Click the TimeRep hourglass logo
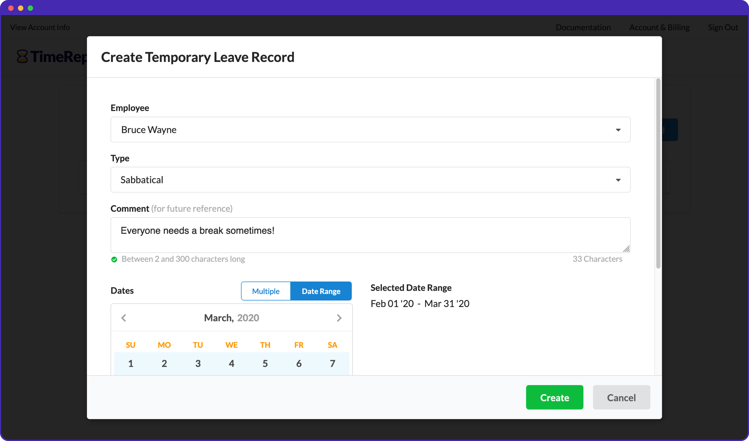This screenshot has height=441, width=749. point(22,56)
